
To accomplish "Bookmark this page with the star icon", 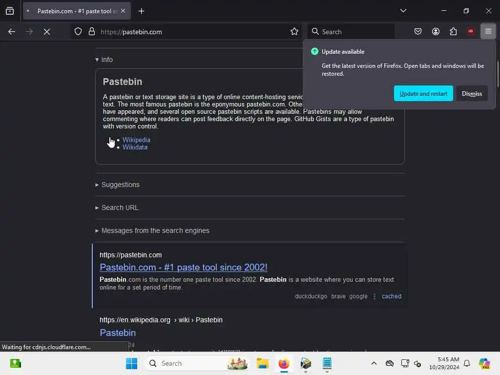I will (294, 32).
